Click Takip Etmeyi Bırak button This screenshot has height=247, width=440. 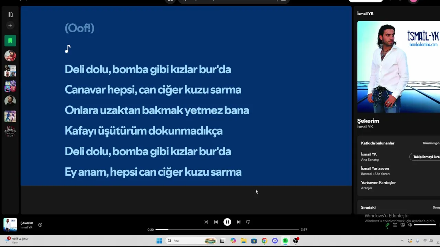pos(425,157)
